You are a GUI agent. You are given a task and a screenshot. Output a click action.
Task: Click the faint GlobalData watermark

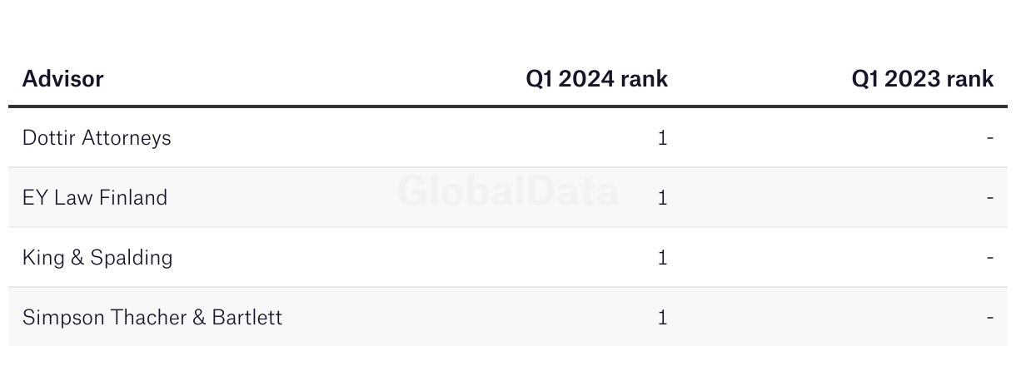click(x=508, y=191)
